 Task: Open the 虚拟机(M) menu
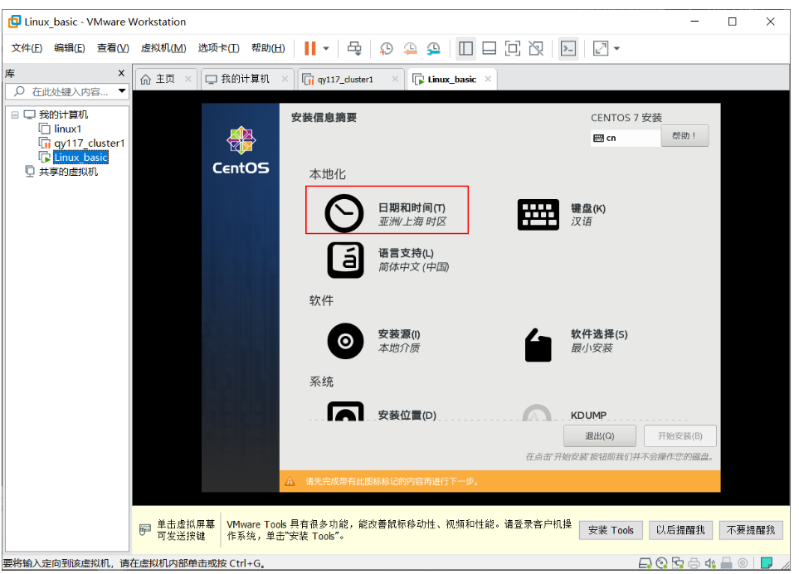tap(163, 48)
